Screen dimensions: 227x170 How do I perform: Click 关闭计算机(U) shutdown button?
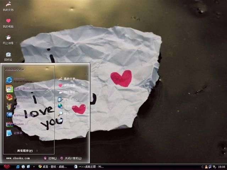pos(71,158)
